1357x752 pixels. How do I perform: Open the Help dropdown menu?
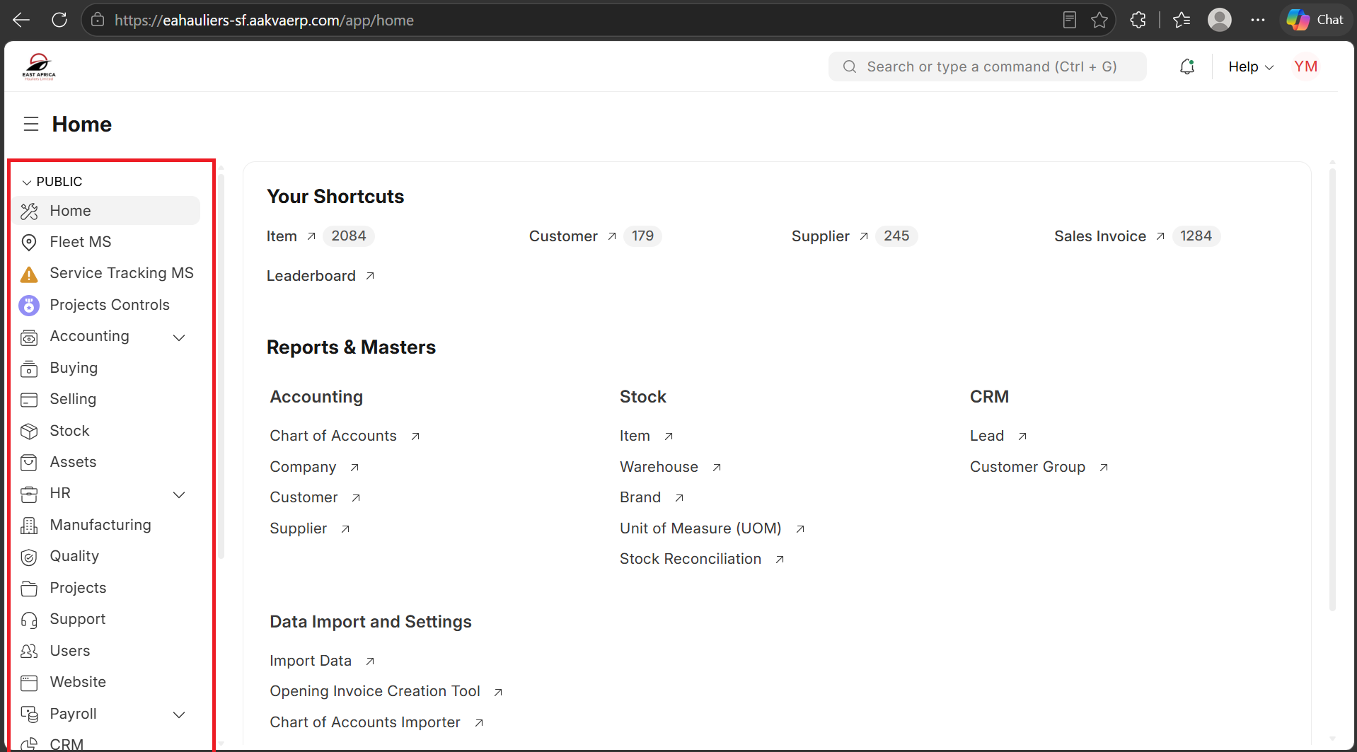1251,66
